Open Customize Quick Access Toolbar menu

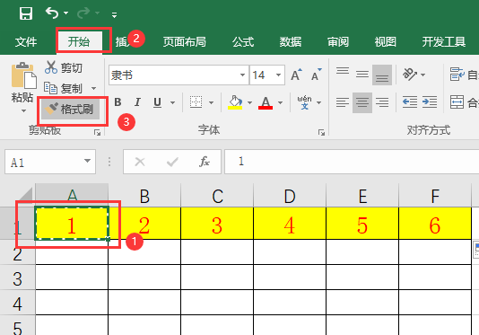(114, 14)
